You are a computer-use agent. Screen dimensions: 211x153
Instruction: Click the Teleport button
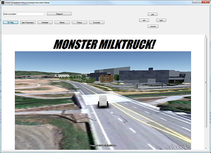coord(59,14)
